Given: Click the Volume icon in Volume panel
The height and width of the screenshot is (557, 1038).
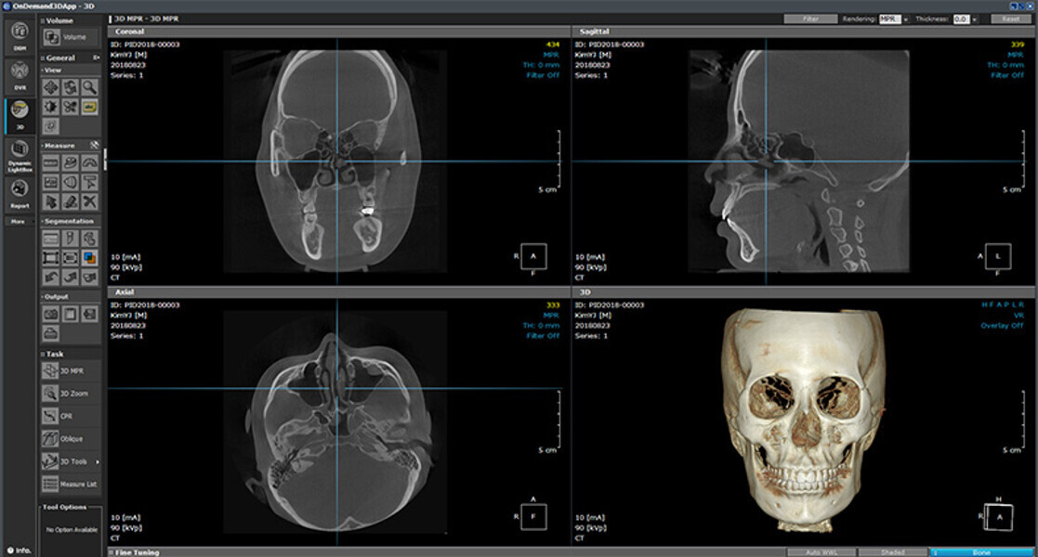Looking at the screenshot, I should (52, 37).
